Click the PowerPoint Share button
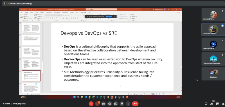The height and width of the screenshot is (107, 225). point(178,12)
